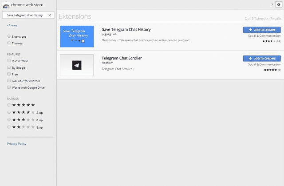This screenshot has height=186, width=284.
Task: Click 'Dumps your Telegram chat history' description
Action: (146, 40)
